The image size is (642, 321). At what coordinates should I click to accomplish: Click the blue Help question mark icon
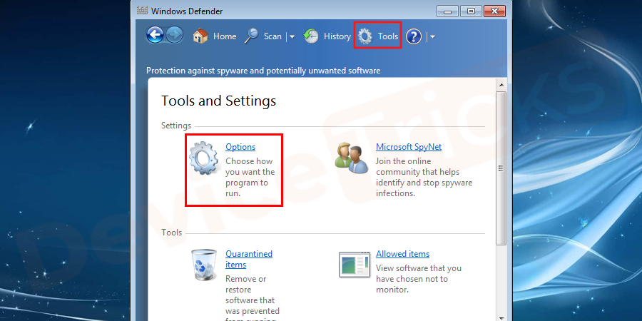click(x=414, y=36)
